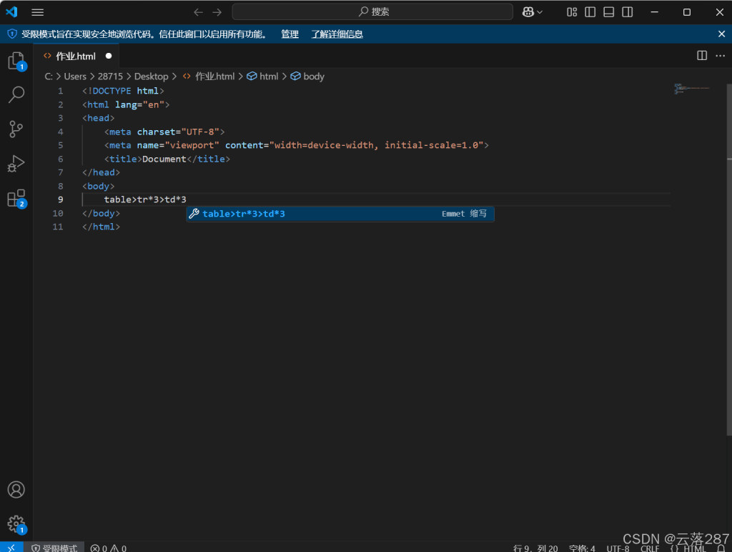The height and width of the screenshot is (552, 732).
Task: Open the editor More Actions ellipsis menu
Action: [720, 56]
